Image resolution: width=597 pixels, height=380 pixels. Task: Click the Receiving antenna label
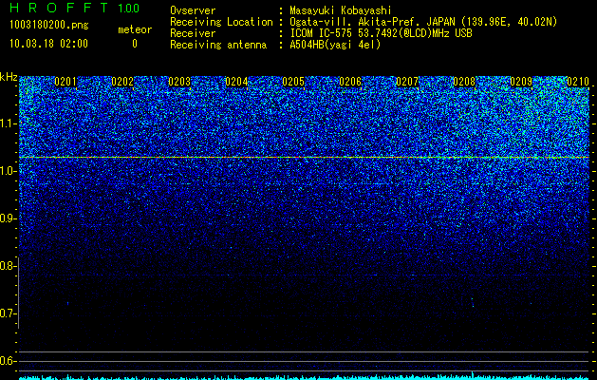[218, 45]
